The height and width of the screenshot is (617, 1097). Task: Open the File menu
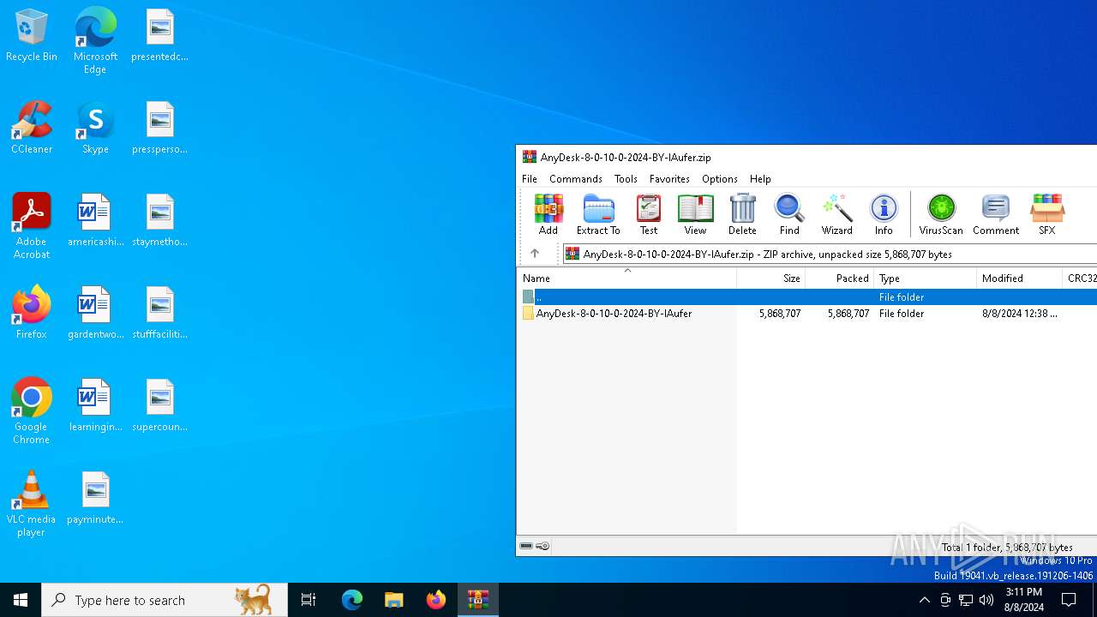point(530,179)
